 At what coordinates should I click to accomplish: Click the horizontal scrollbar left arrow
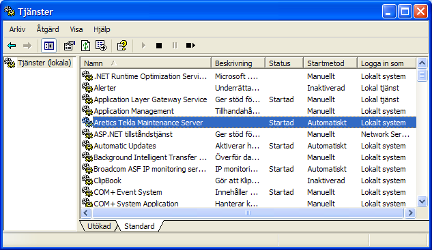point(86,213)
